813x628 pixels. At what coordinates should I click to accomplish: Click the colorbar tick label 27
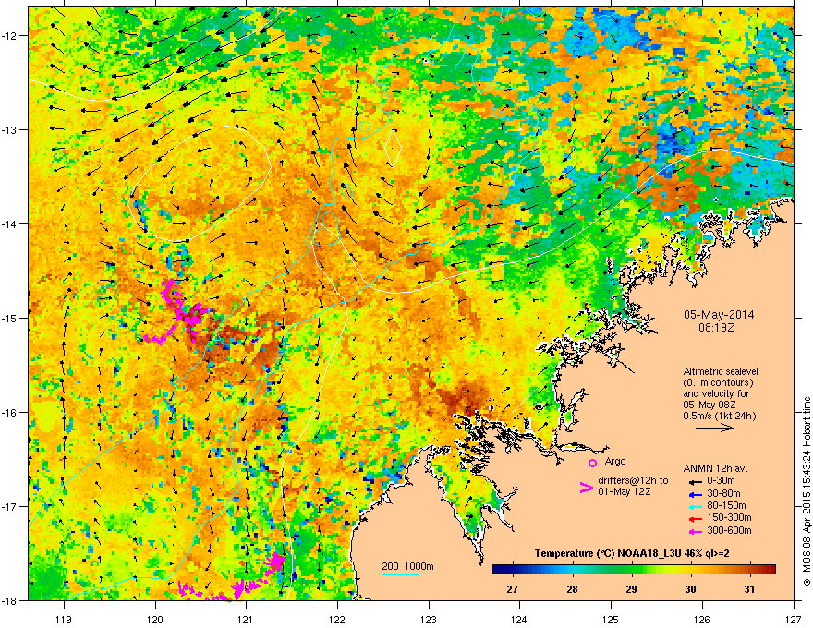(x=512, y=589)
